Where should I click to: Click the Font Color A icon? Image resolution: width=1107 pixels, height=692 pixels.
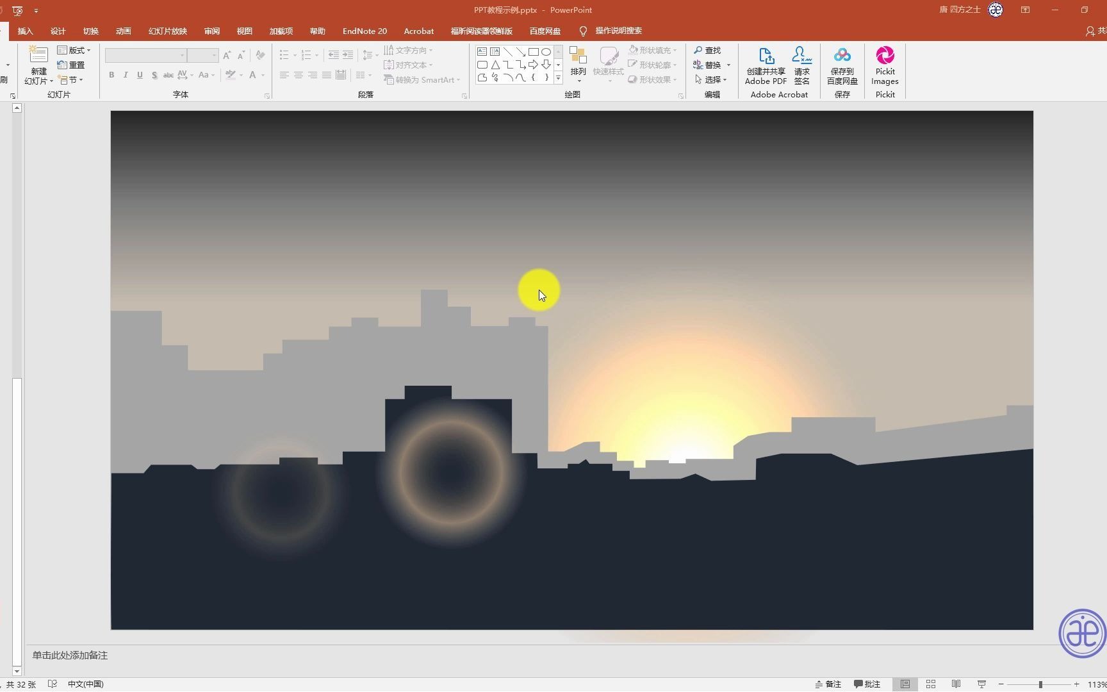click(x=252, y=75)
